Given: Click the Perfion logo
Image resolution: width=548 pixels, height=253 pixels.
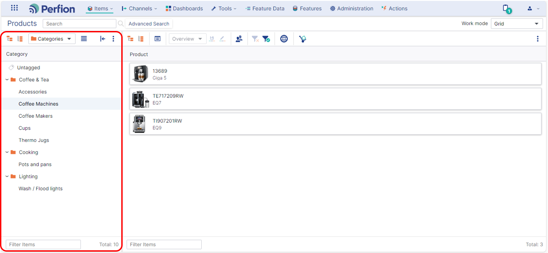Looking at the screenshot, I should 52,8.
